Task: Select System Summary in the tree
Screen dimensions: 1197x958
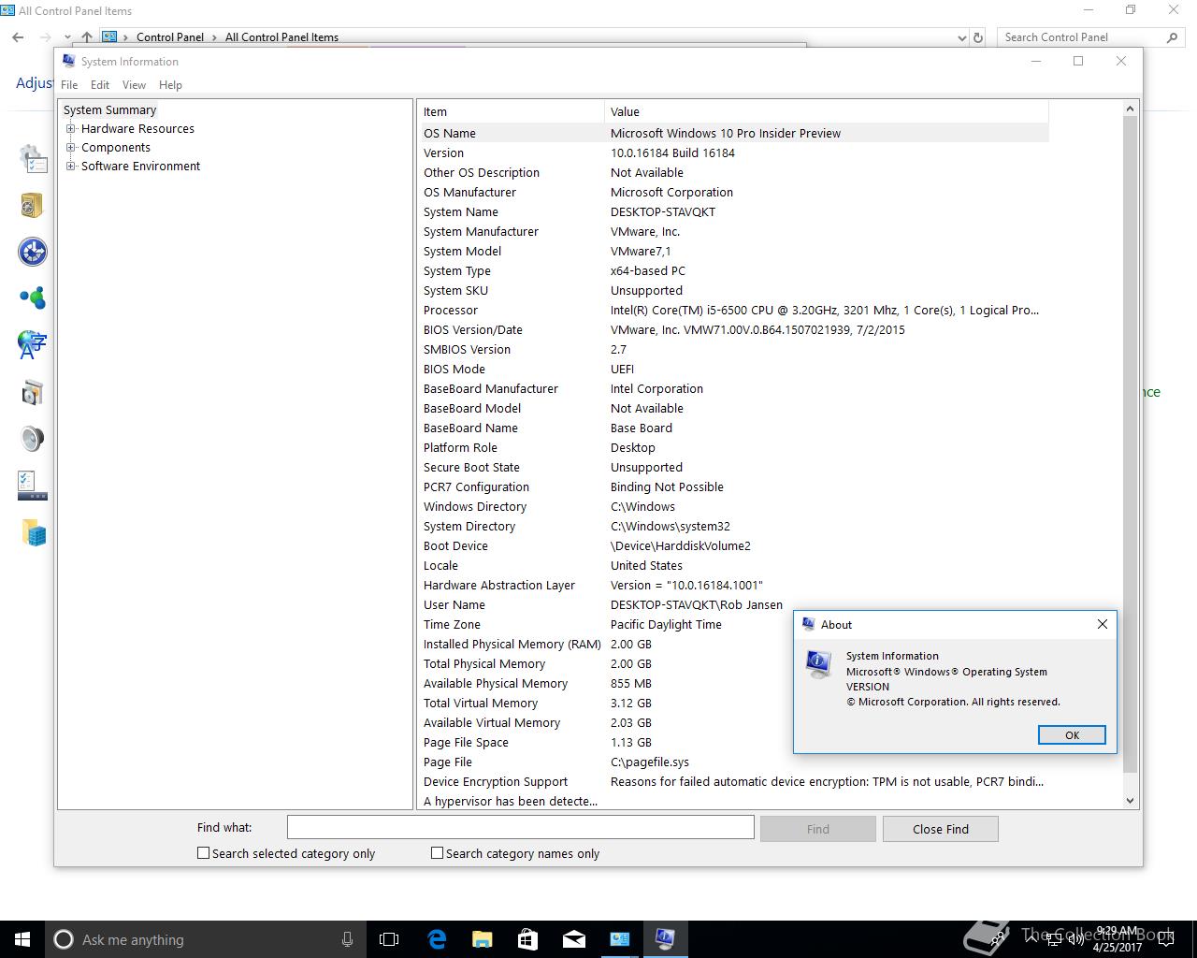Action: click(109, 110)
